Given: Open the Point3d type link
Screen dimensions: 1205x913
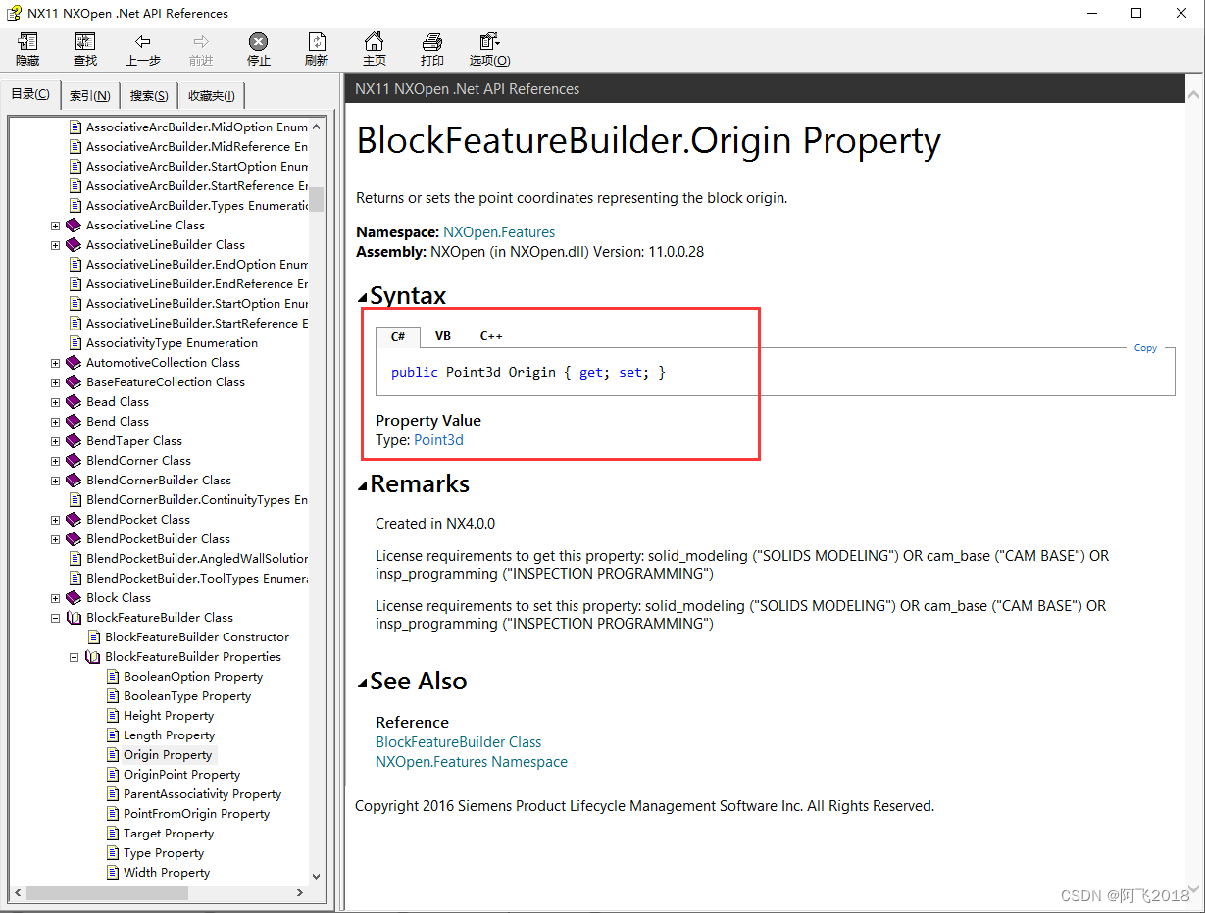Looking at the screenshot, I should (x=438, y=440).
